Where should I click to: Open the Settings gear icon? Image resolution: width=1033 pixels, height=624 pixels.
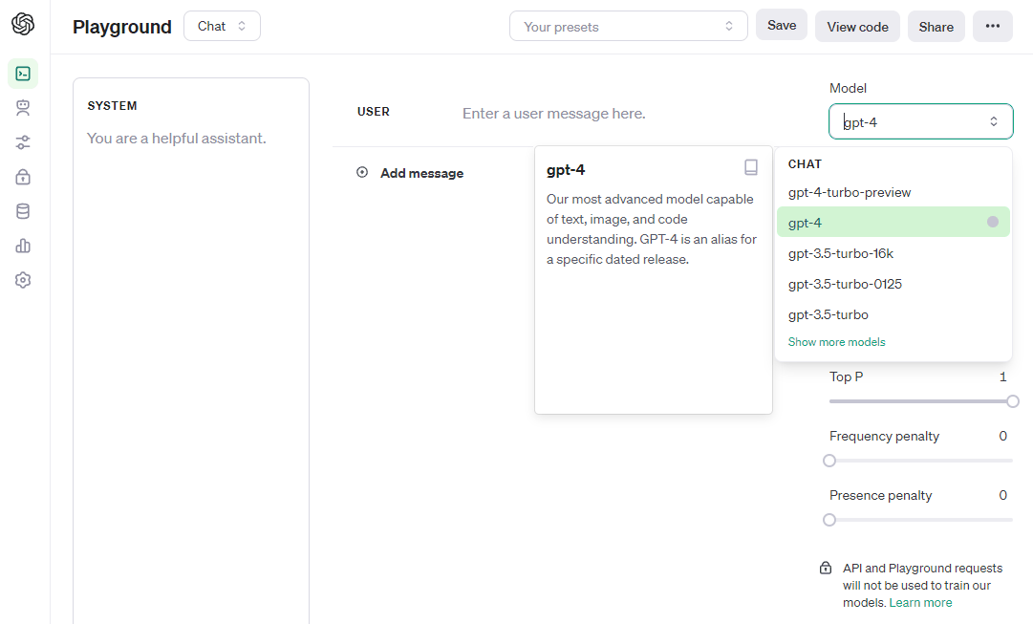coord(23,280)
